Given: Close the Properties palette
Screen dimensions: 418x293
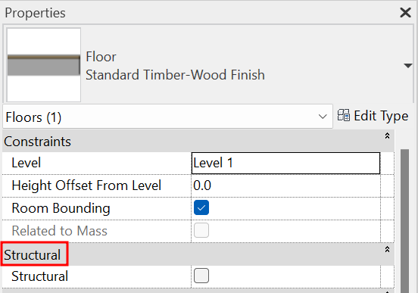Looking at the screenshot, I should point(405,13).
